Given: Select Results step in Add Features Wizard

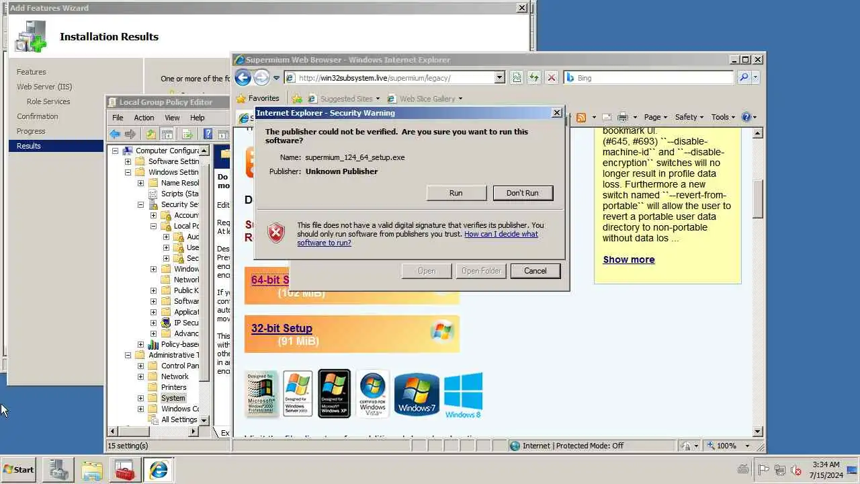Looking at the screenshot, I should (x=56, y=146).
